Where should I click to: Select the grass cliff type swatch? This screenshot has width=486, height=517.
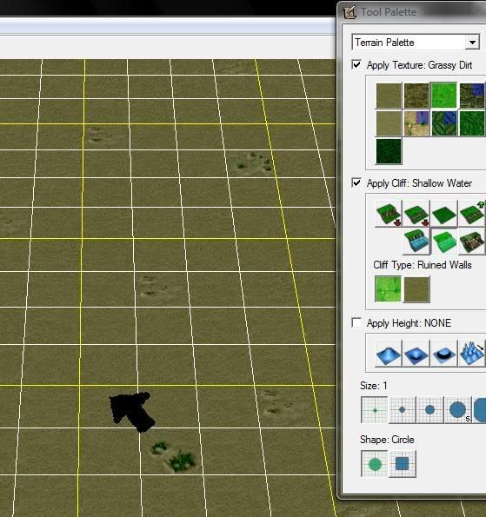[x=389, y=289]
